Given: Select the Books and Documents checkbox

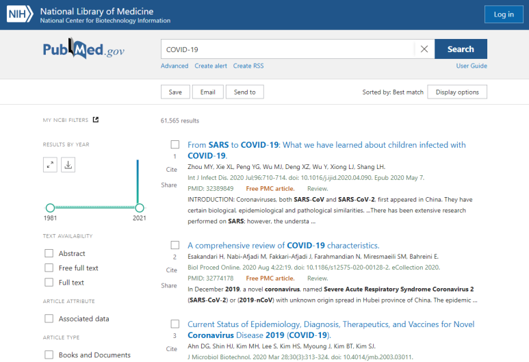Looking at the screenshot, I should pos(49,355).
